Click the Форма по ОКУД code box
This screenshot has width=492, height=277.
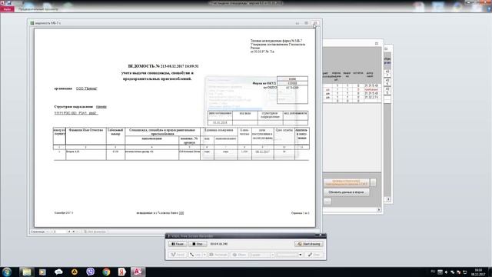pos(292,84)
